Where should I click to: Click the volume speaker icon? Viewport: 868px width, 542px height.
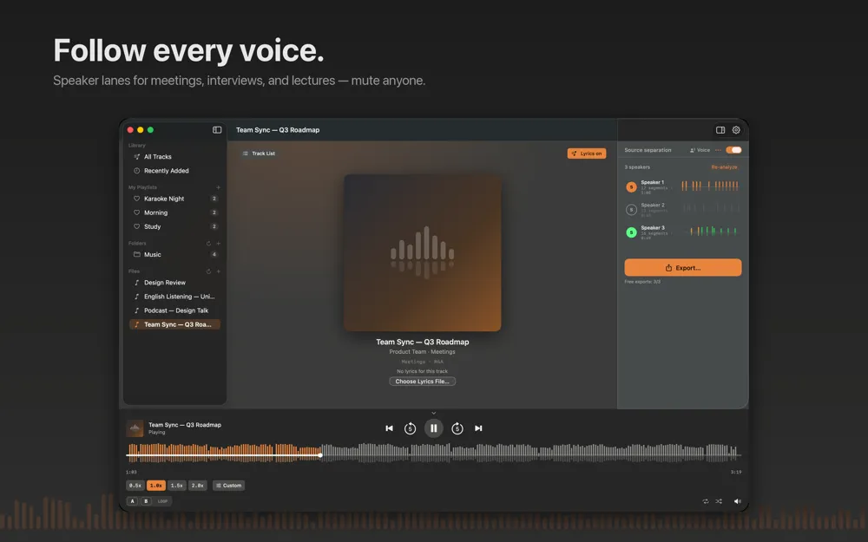(737, 501)
